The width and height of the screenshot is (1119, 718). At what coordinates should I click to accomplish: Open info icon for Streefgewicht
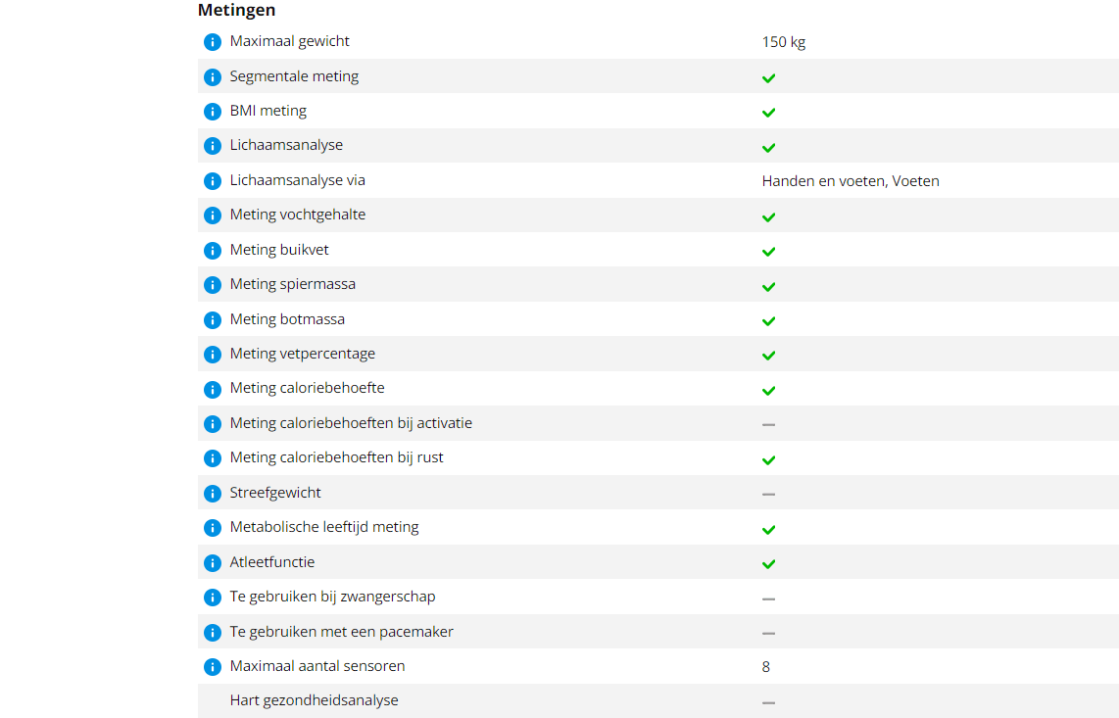point(212,494)
